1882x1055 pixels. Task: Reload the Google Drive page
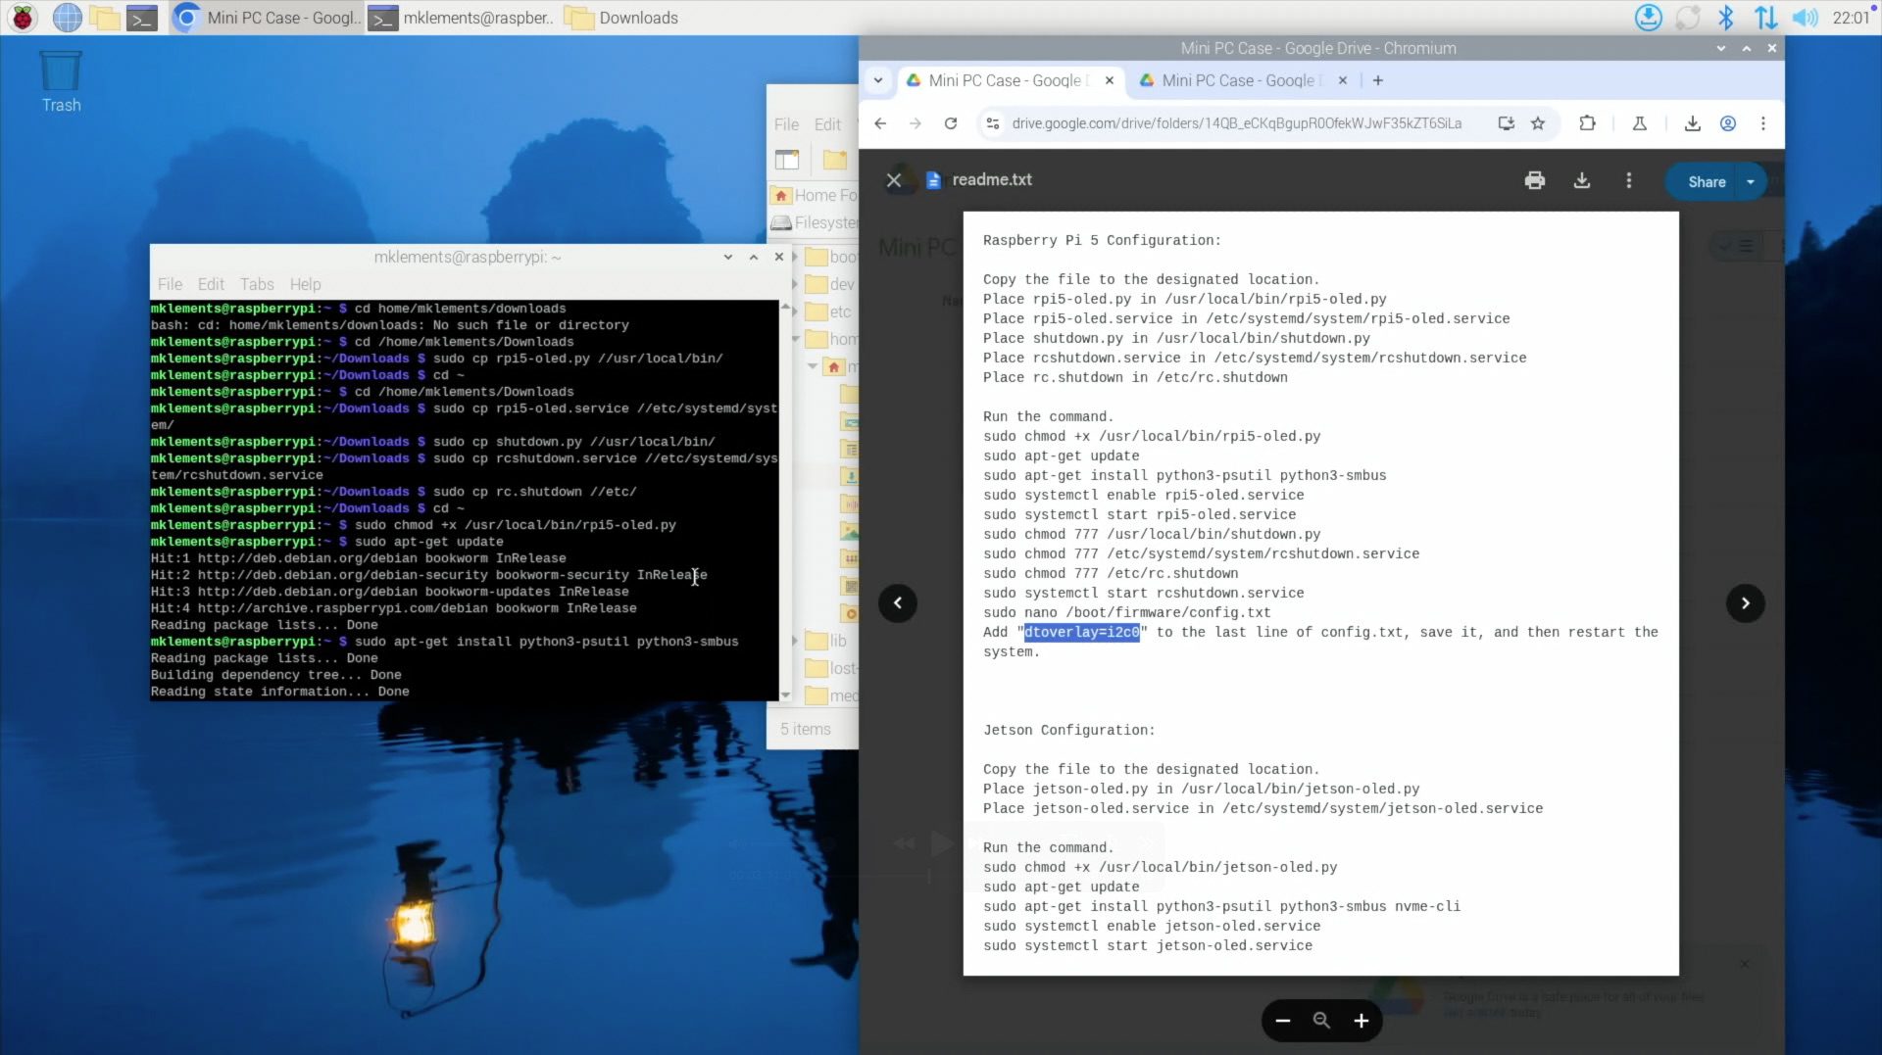[x=950, y=123]
